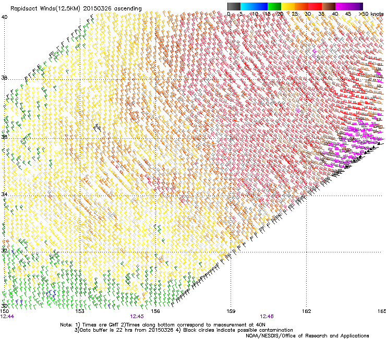Screen dimensions: 386x339
Task: Click the longitude label 162
Action: click(306, 311)
